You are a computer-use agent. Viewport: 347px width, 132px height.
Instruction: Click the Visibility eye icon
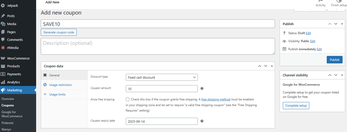(x=284, y=41)
